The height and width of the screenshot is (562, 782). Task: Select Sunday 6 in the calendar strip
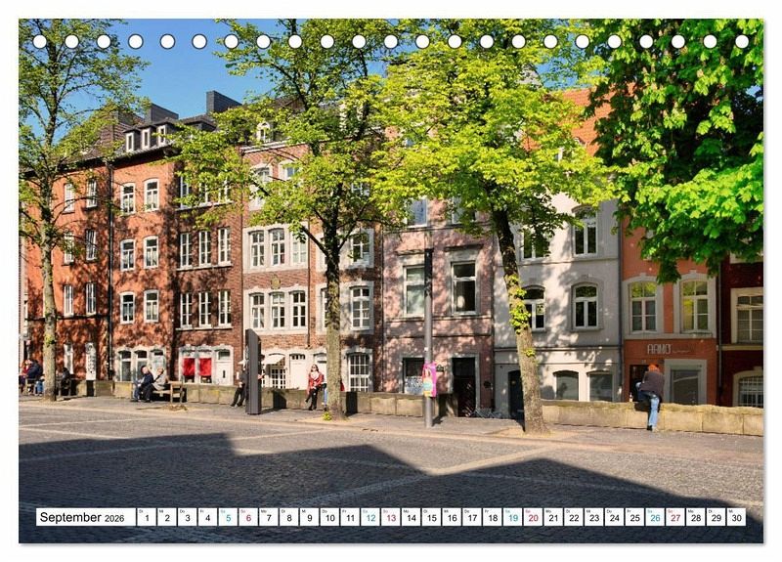coord(248,517)
